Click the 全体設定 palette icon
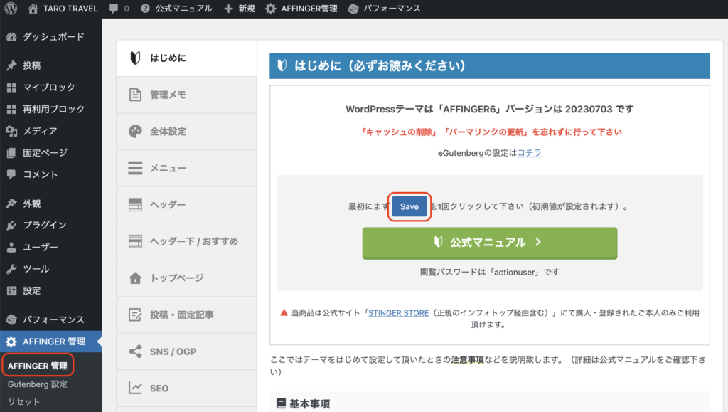 click(x=135, y=132)
